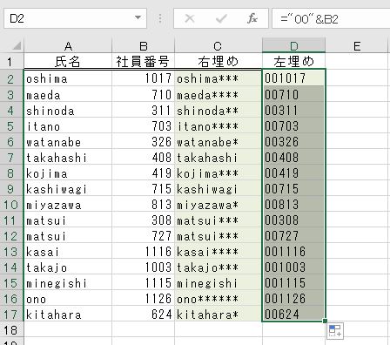Click the 右埋め header cell
390x345 pixels.
[218, 61]
